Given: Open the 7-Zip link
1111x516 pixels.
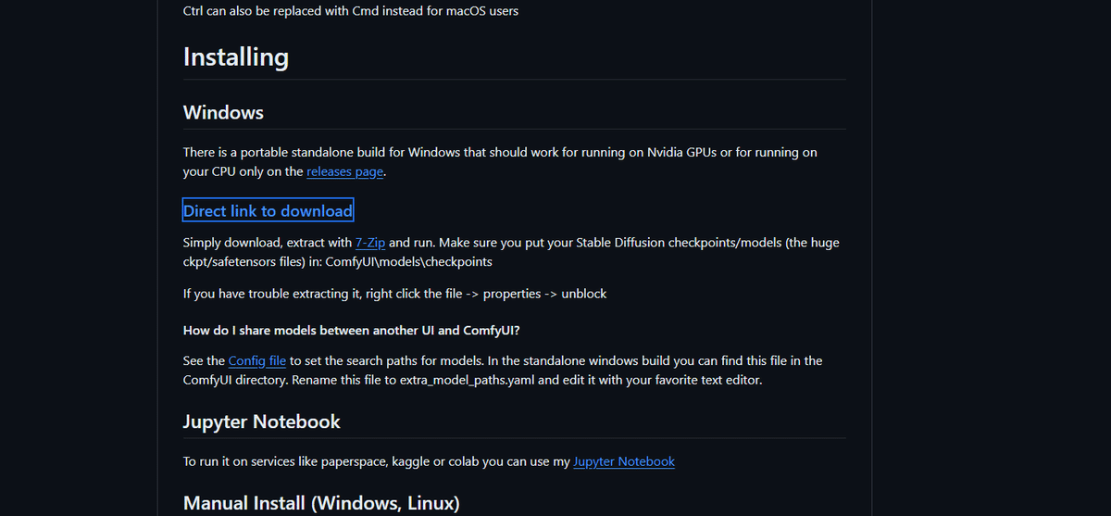Looking at the screenshot, I should [x=370, y=243].
